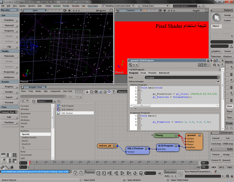Click the help question mark in Render Tree toolbar
234x182 pixels.
point(113,92)
